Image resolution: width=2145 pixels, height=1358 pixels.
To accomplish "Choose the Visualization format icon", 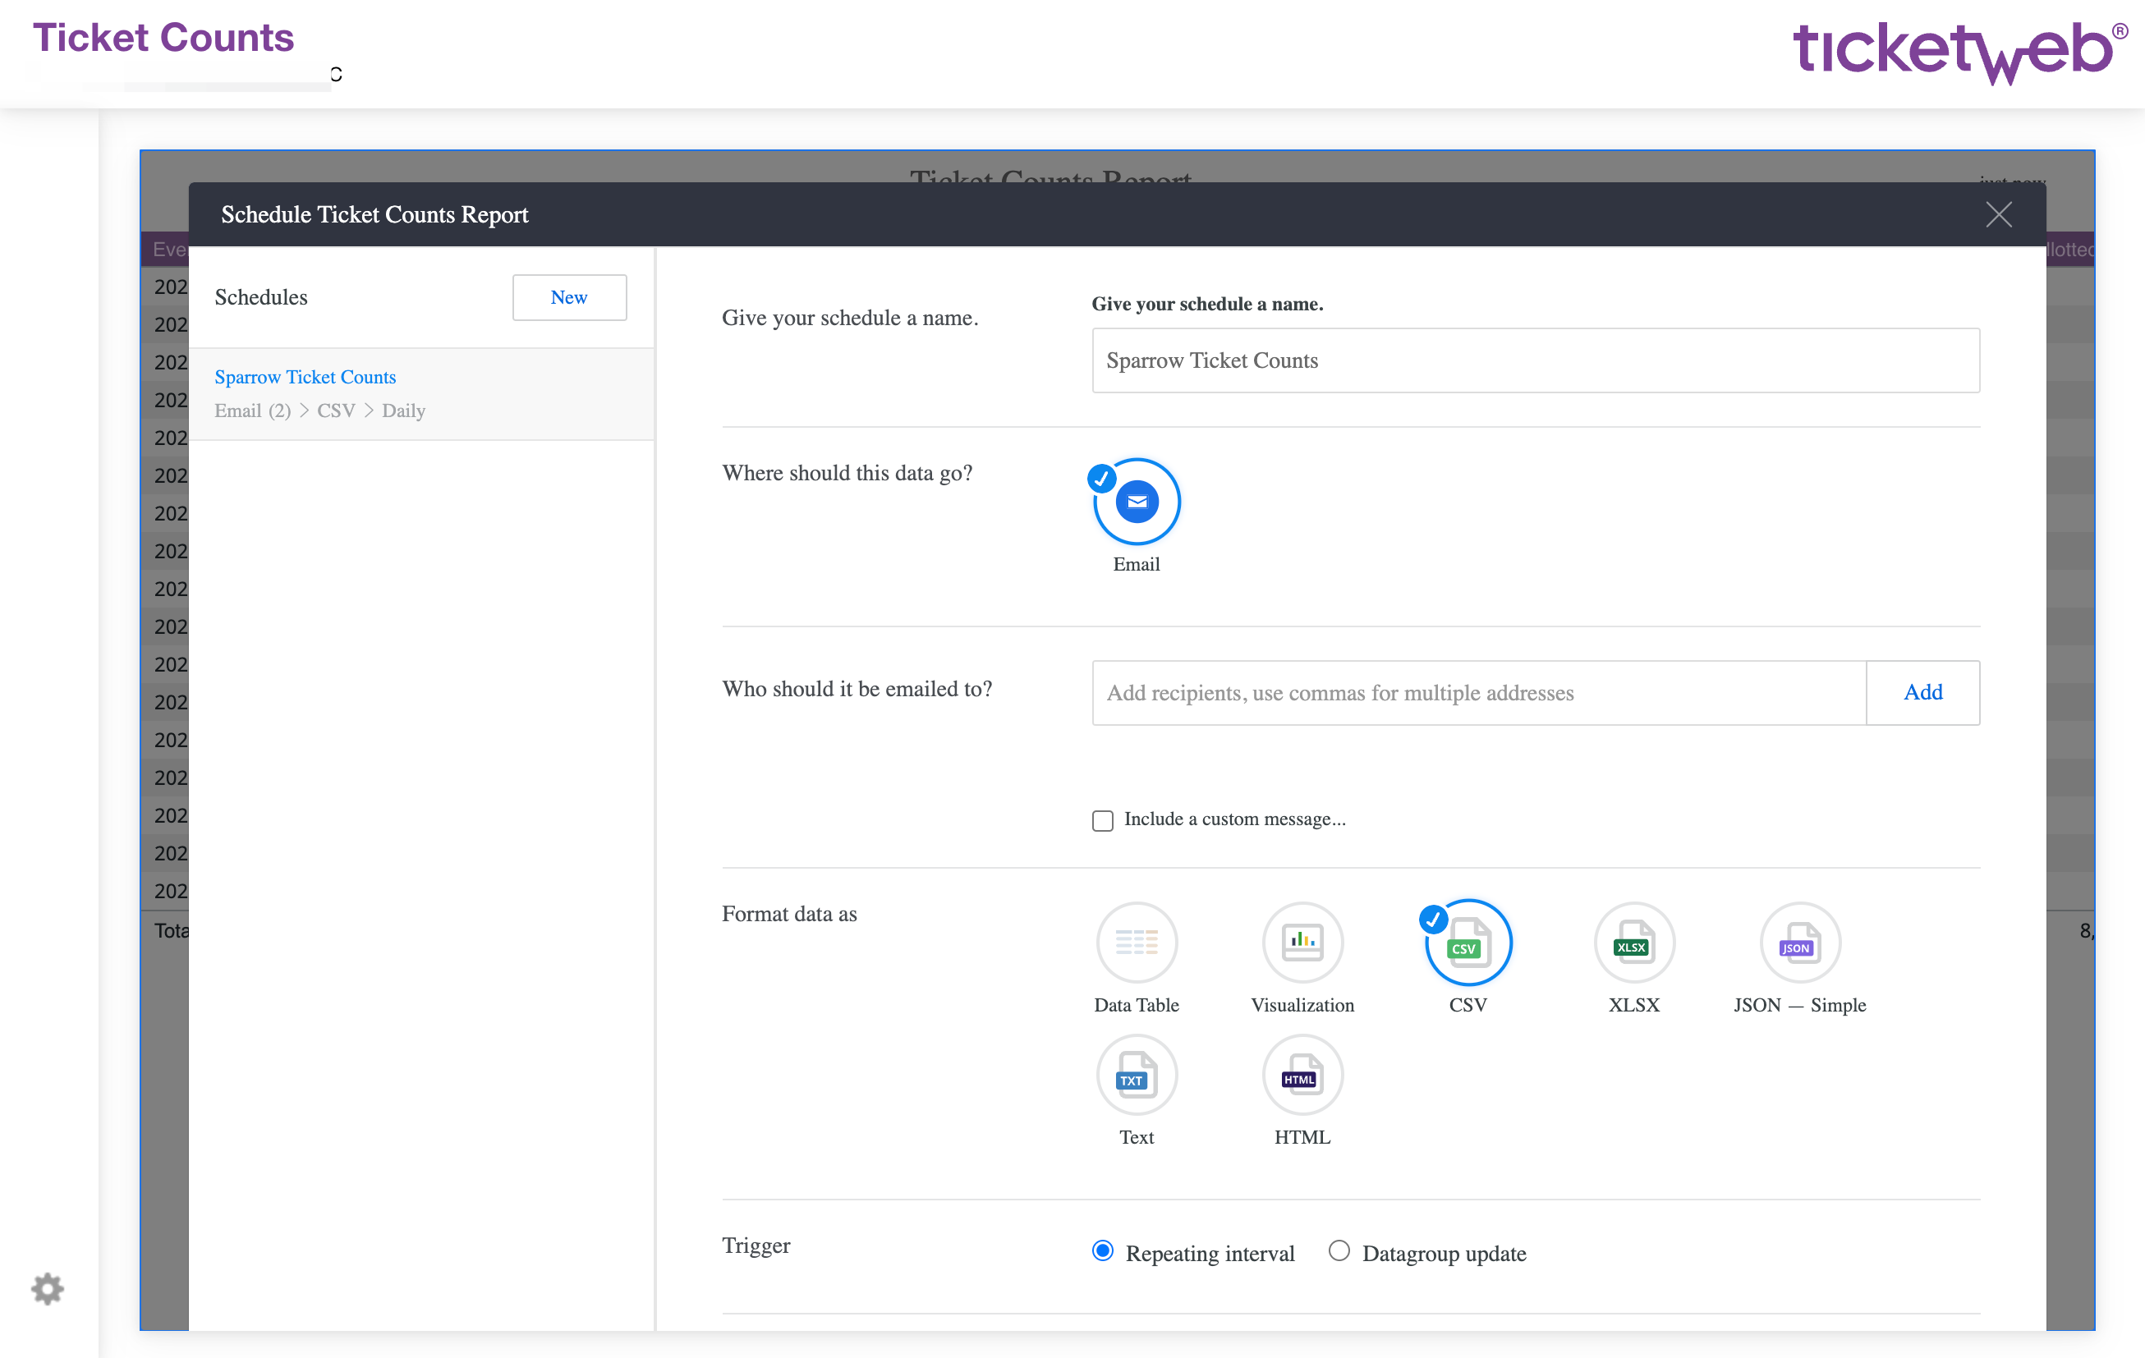I will point(1302,942).
